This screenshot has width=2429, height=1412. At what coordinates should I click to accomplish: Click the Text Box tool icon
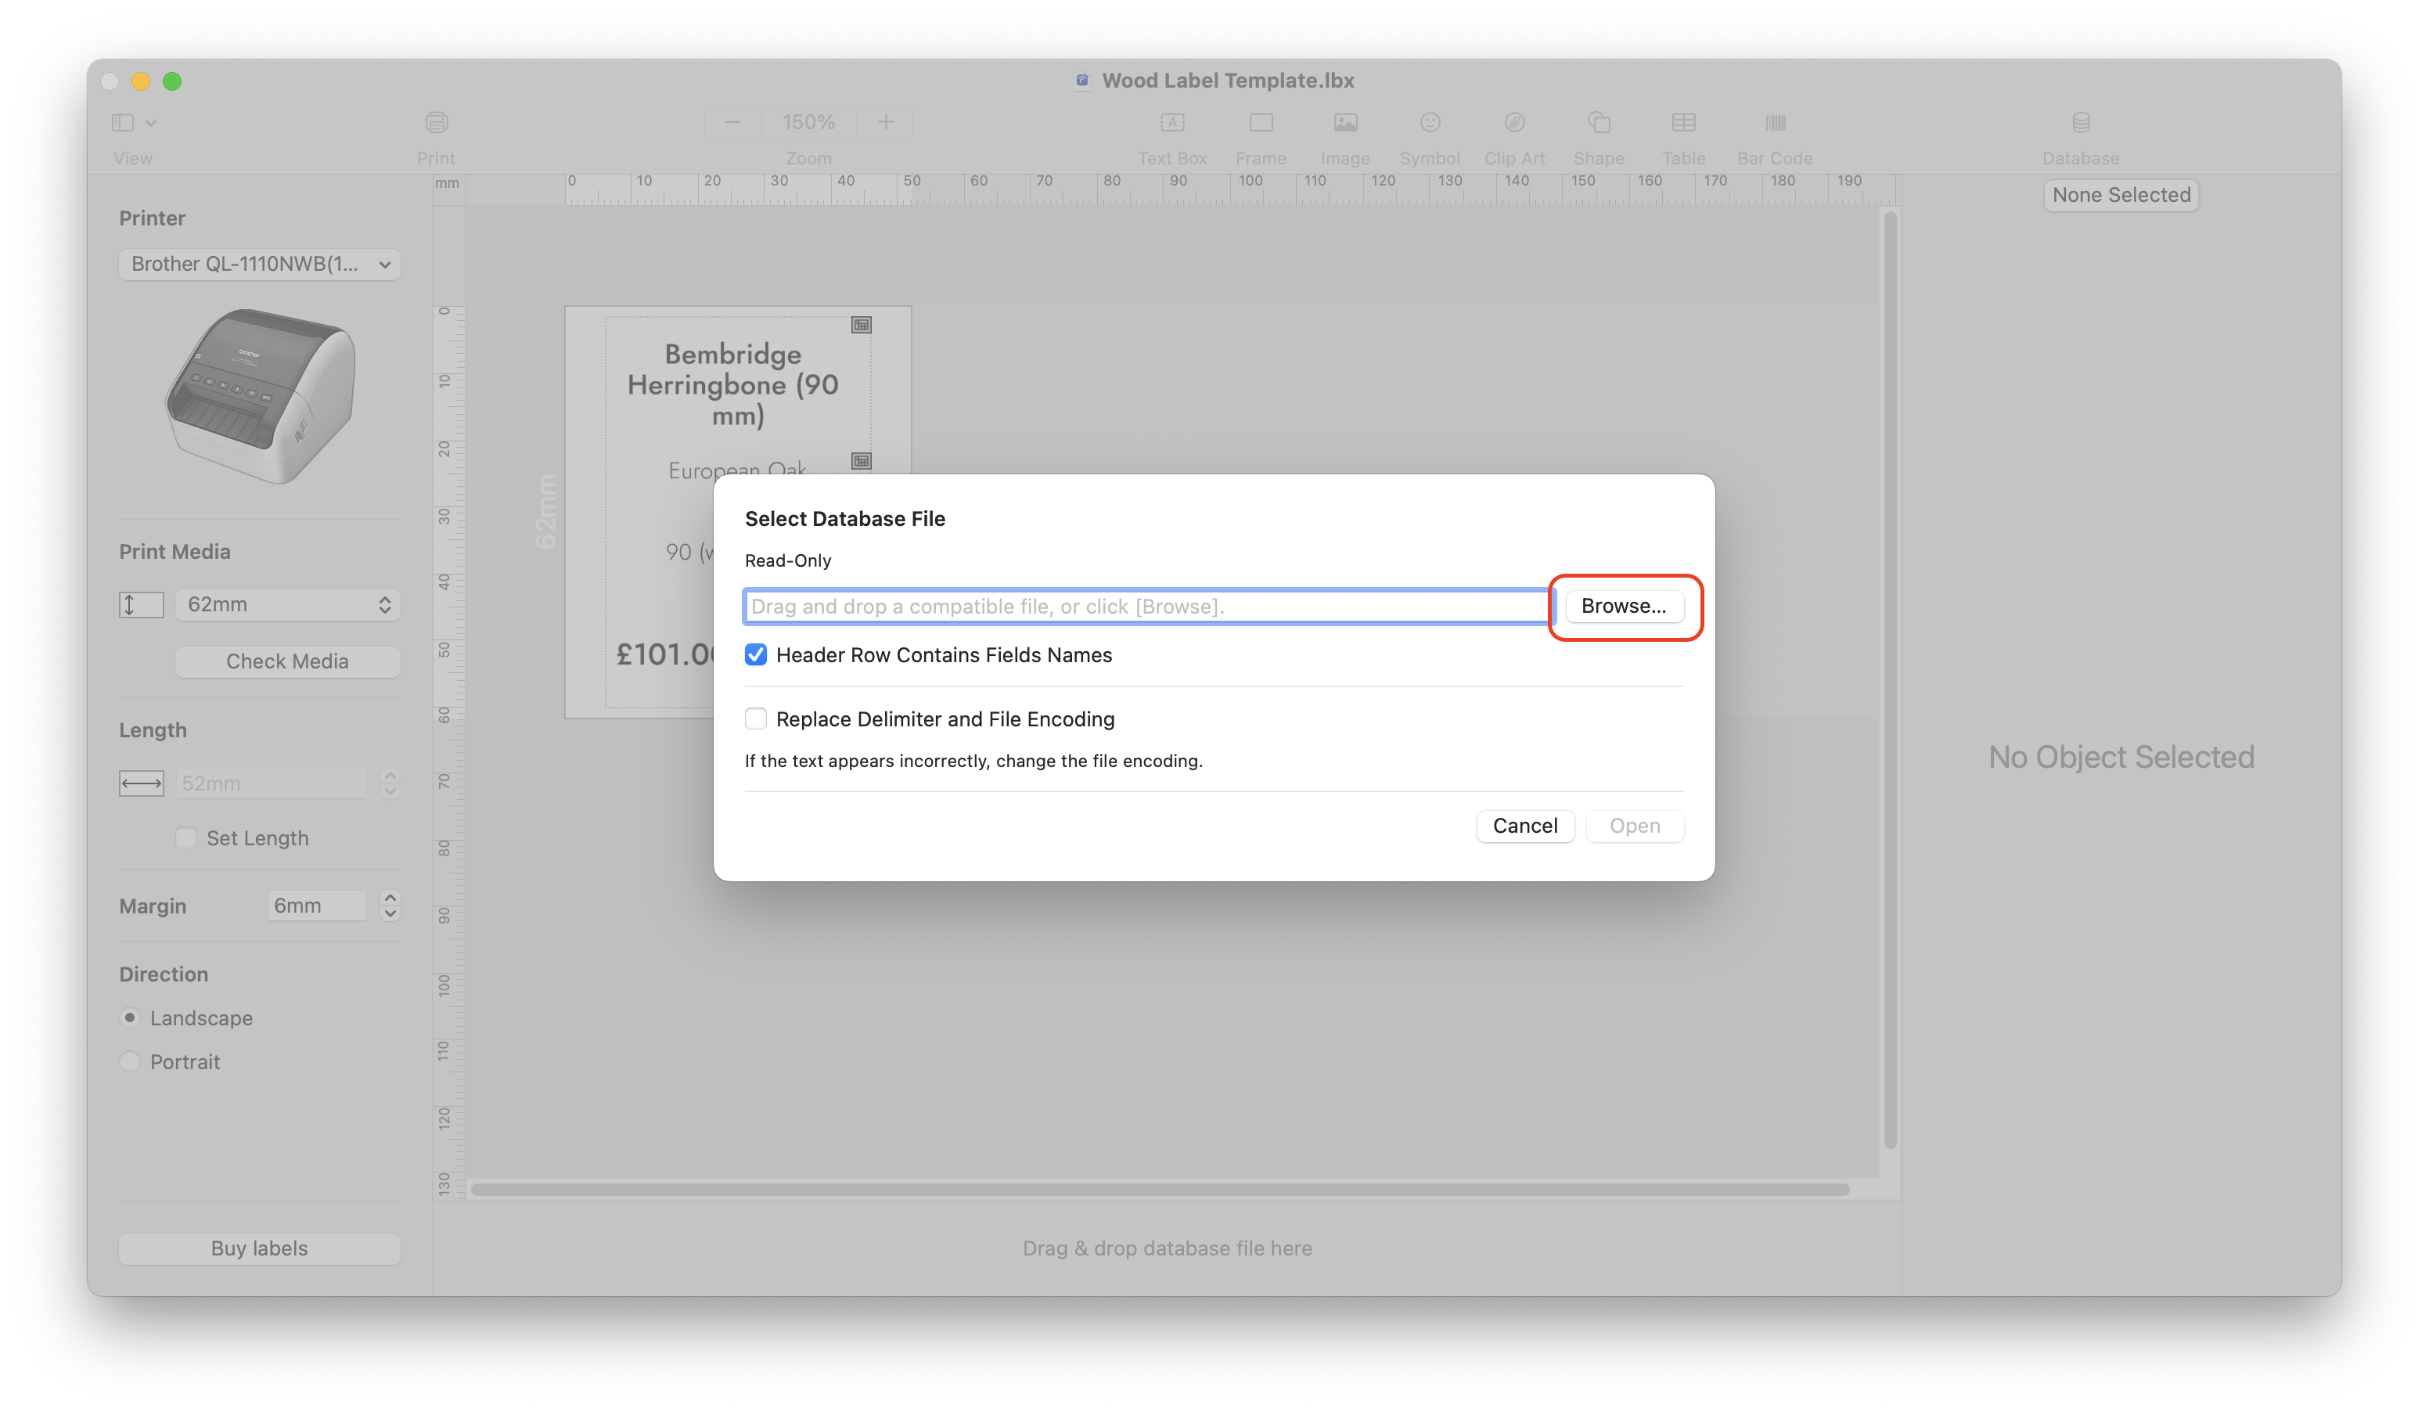pyautogui.click(x=1171, y=122)
